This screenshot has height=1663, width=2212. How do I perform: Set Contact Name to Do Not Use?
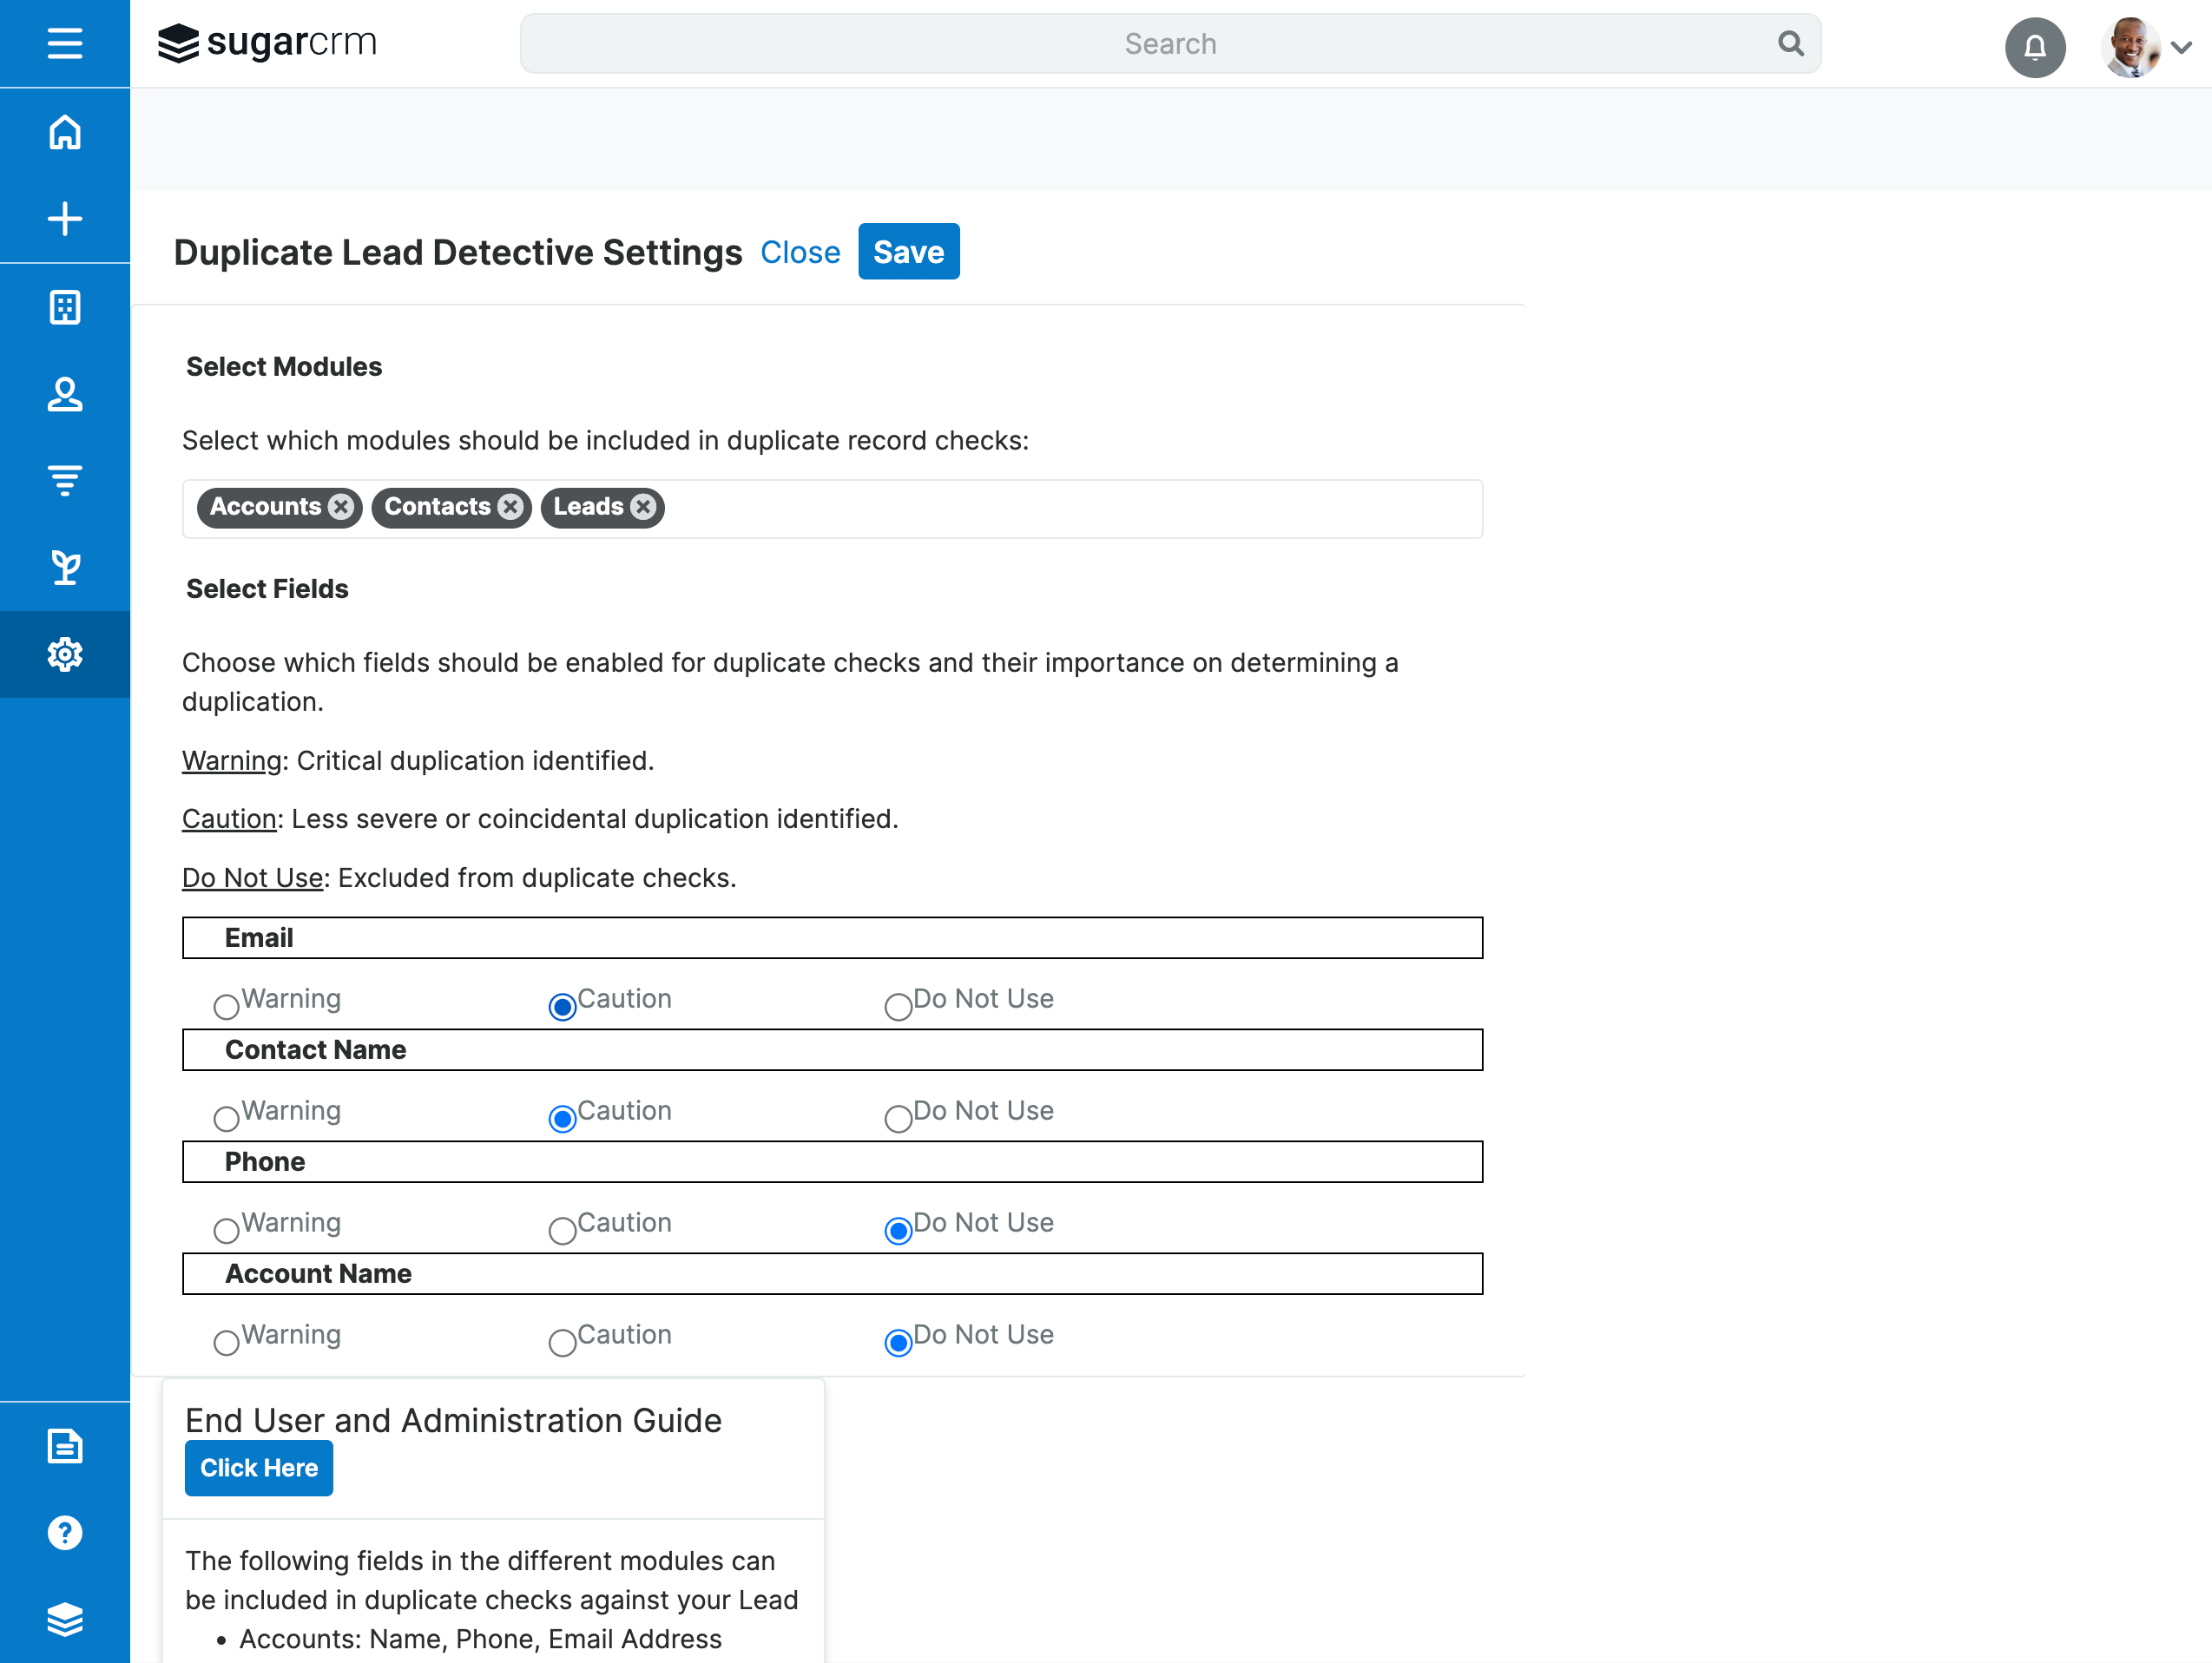click(x=898, y=1118)
